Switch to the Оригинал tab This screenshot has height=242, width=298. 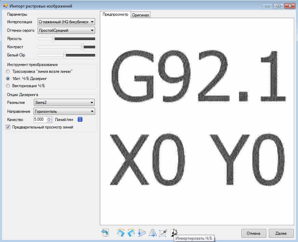[141, 15]
